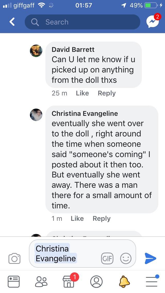
Task: Open the Friends tab
Action: (x=41, y=281)
